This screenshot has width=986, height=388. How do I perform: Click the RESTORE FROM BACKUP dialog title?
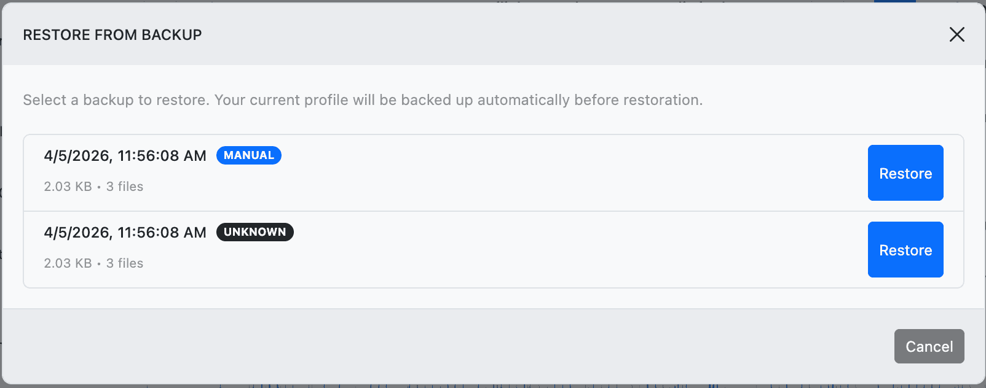pyautogui.click(x=112, y=35)
